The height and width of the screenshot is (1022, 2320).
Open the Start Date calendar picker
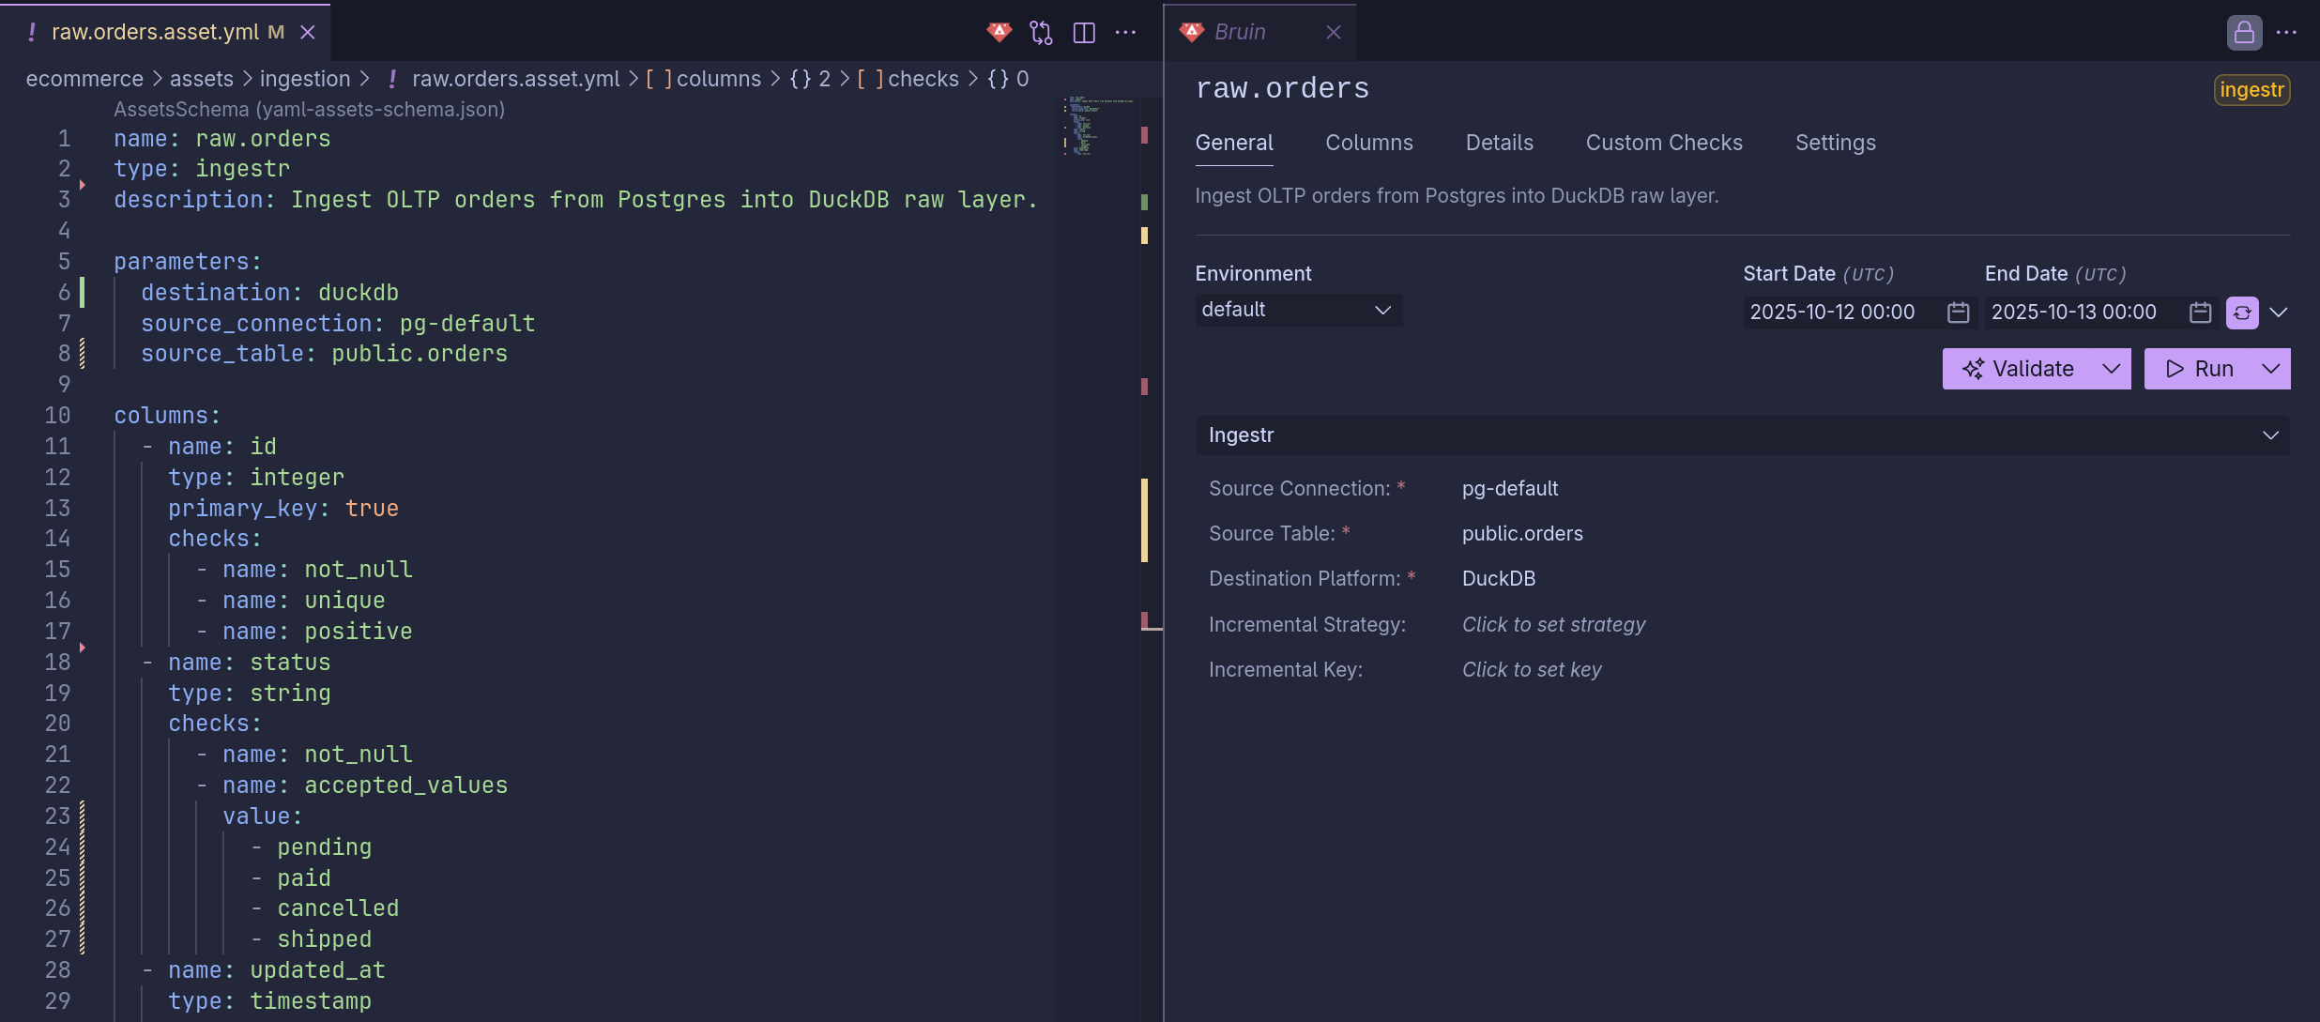1958,313
